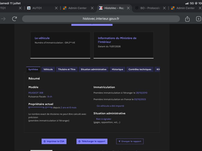Image resolution: width=202 pixels, height=151 pixels.
Task: Tap the Safari share icon
Action: tap(187, 19)
